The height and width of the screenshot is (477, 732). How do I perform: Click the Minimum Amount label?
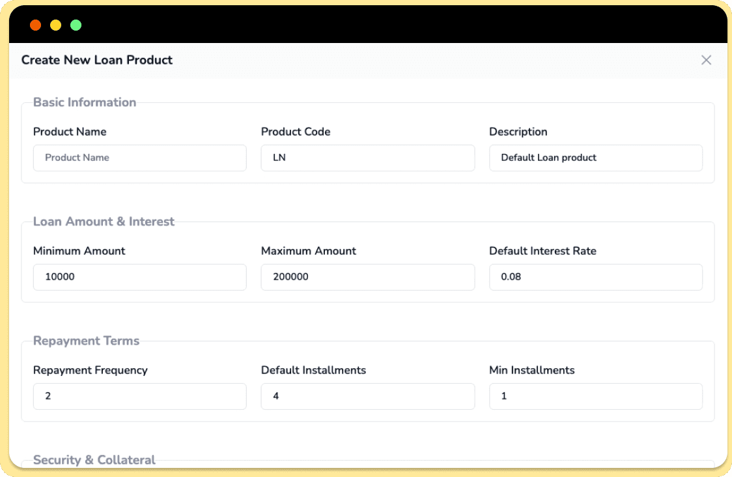[x=79, y=251]
